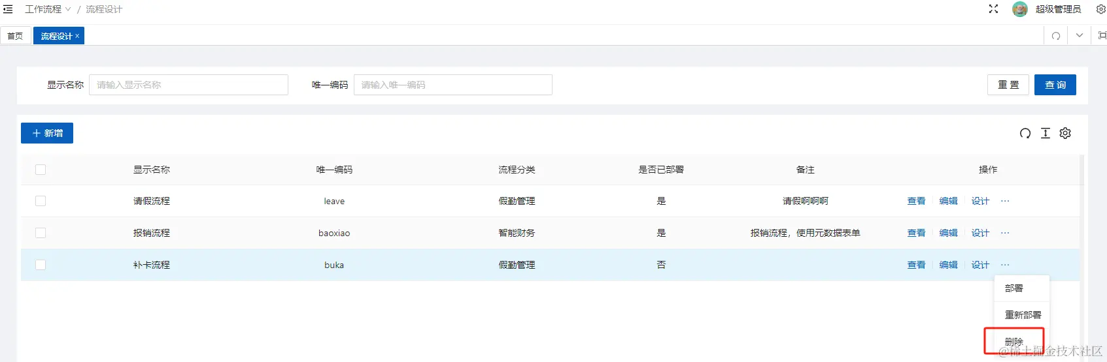View the 请假流程 row via 查看
The image size is (1107, 362).
[916, 201]
